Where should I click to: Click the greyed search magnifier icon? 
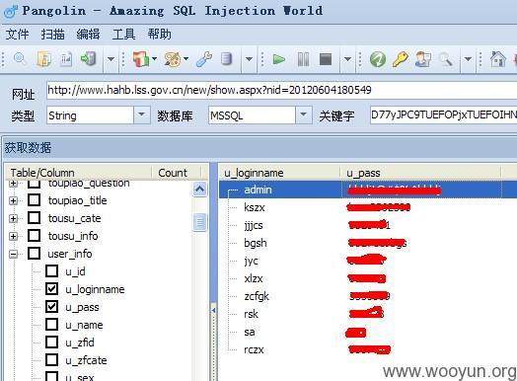(x=446, y=59)
